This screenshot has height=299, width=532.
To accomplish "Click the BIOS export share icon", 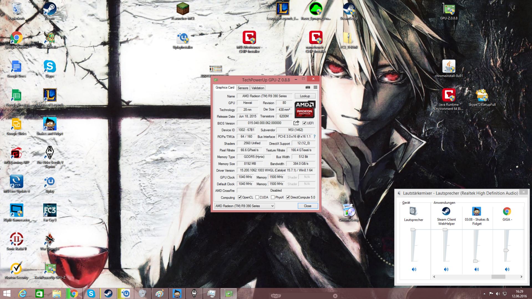I will coord(296,123).
